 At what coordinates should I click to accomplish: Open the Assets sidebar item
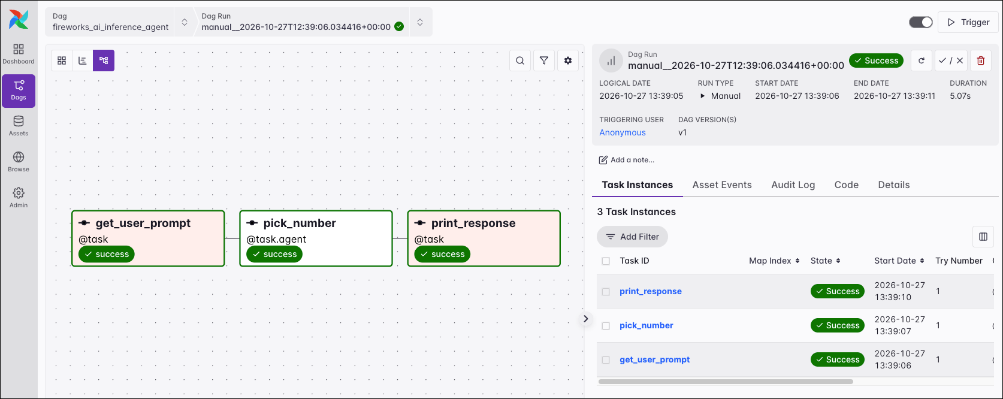click(19, 126)
